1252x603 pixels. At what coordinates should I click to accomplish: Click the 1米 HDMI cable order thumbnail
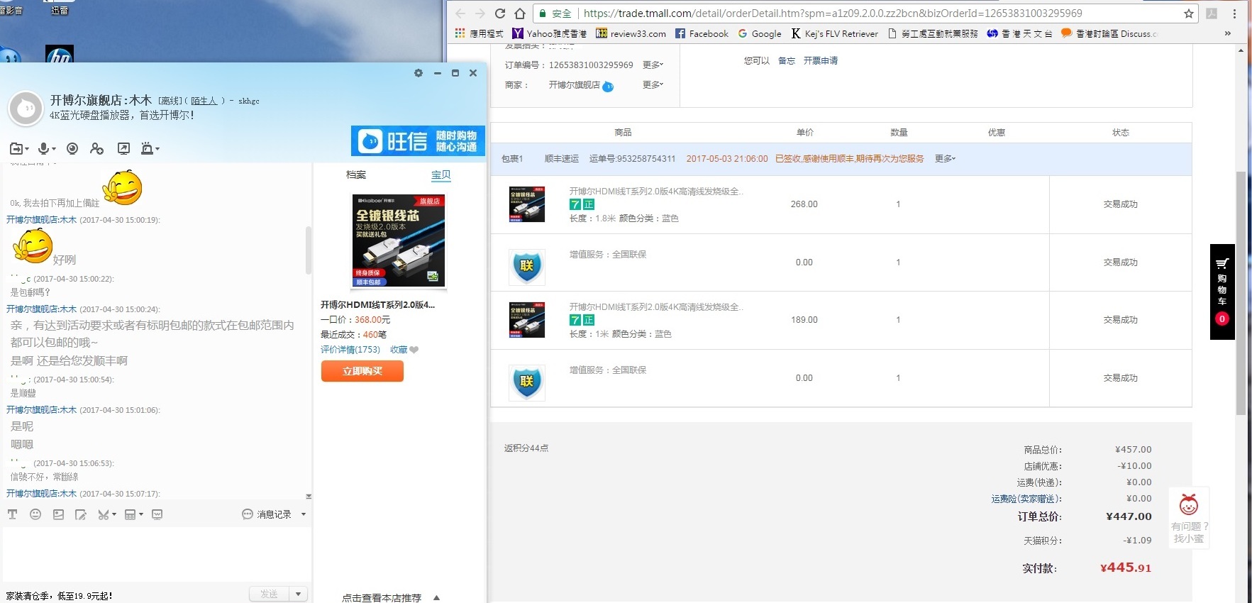tap(527, 320)
